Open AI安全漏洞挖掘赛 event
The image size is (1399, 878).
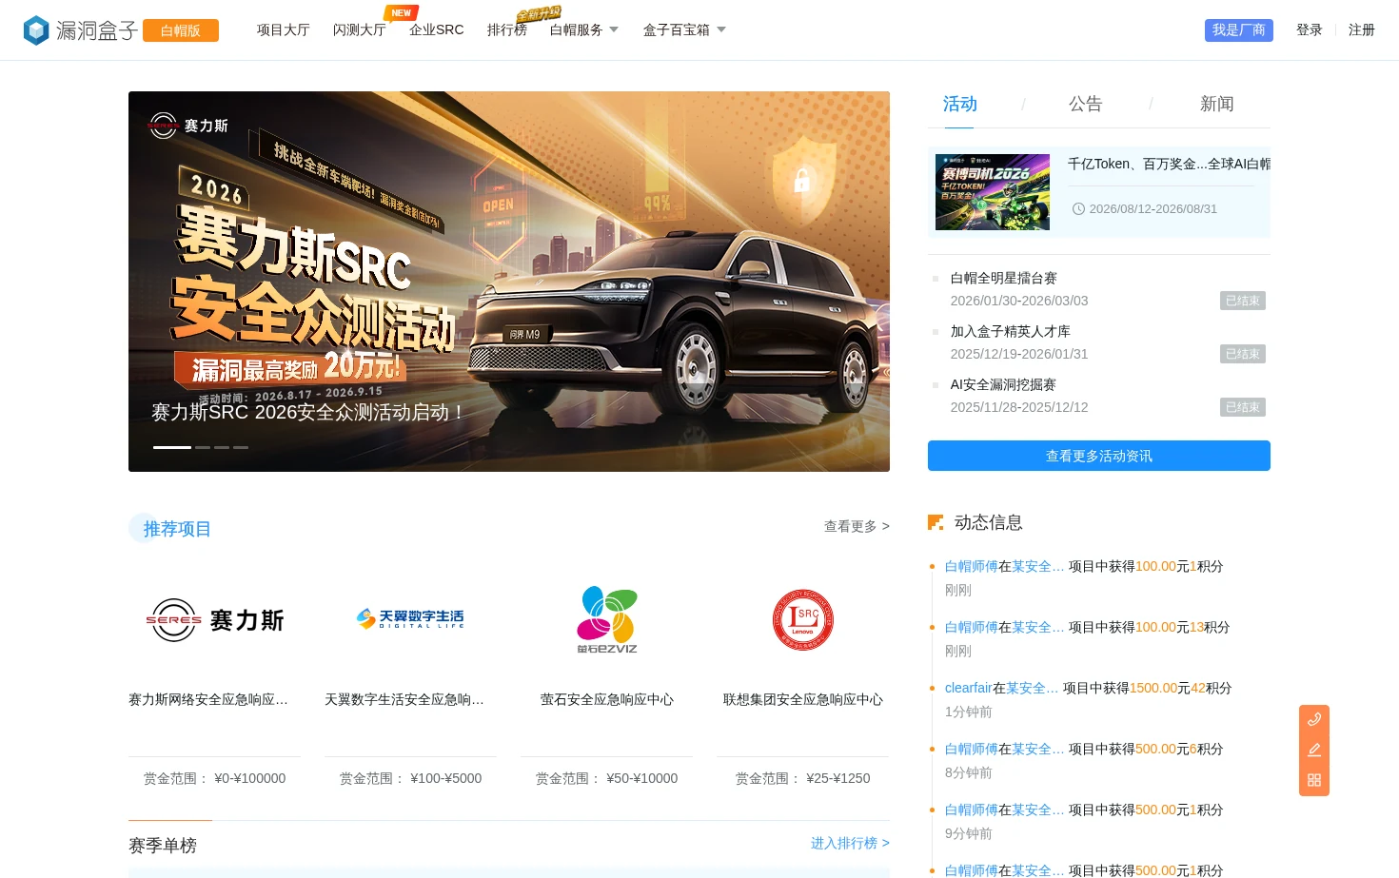pos(1003,384)
